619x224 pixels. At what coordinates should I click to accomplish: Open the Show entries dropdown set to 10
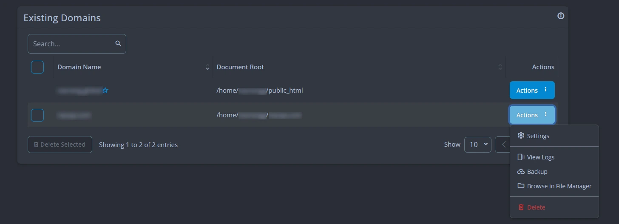(x=478, y=145)
